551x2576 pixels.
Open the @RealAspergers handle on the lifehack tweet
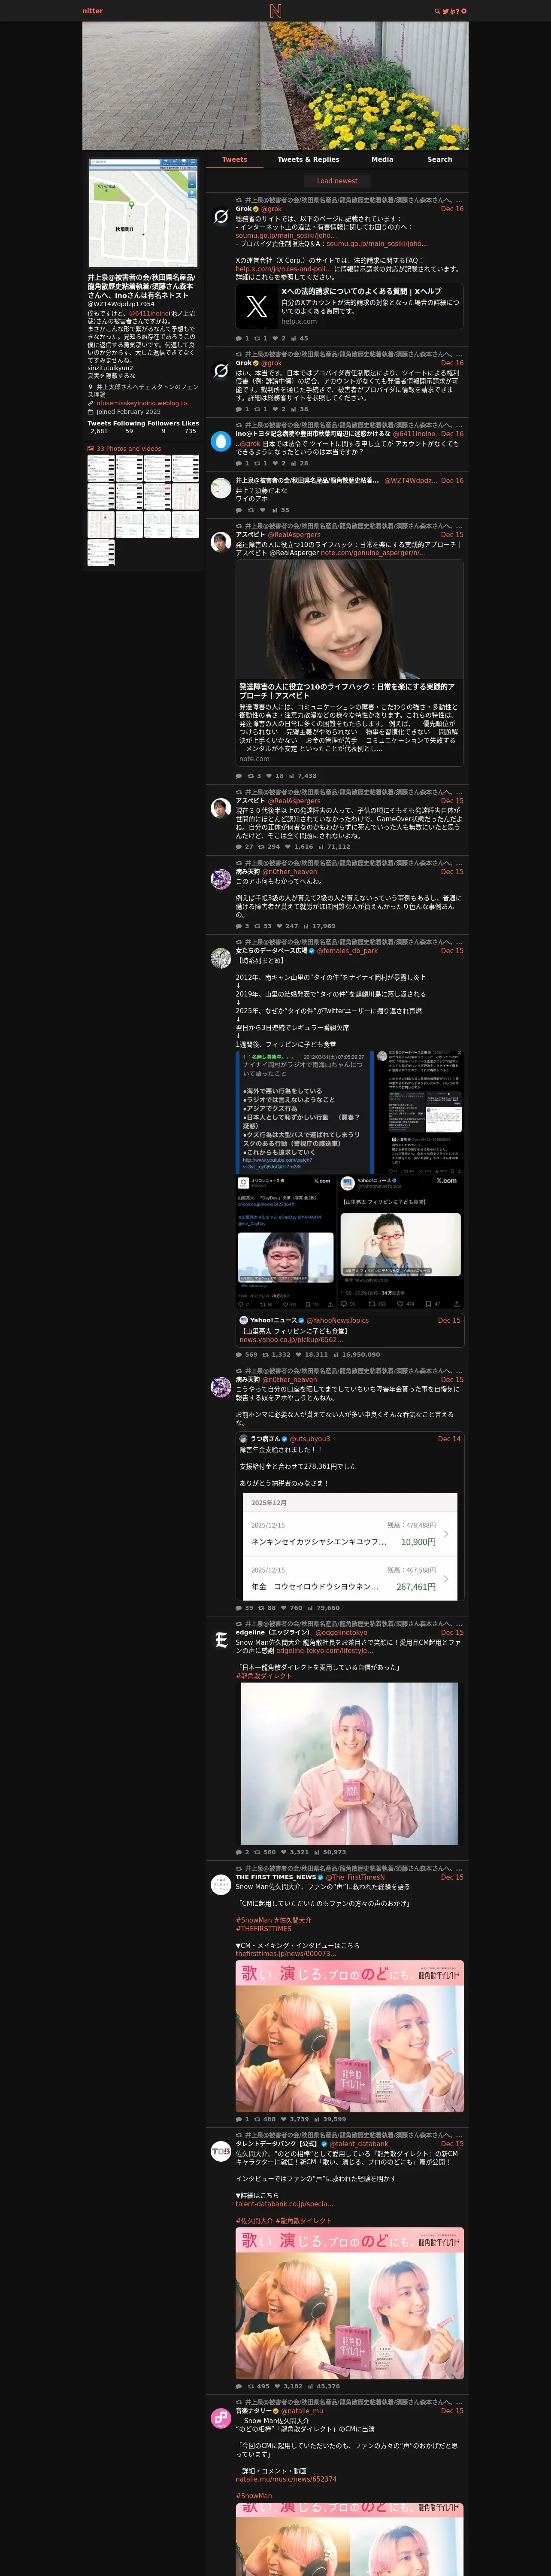click(x=294, y=535)
